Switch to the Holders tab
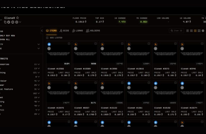This screenshot has height=134, width=206. 93,31
